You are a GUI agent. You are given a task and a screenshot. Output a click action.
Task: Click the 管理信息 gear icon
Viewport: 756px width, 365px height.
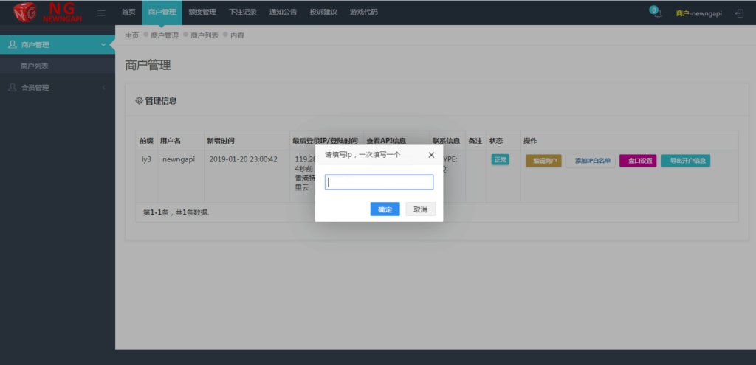click(x=139, y=100)
